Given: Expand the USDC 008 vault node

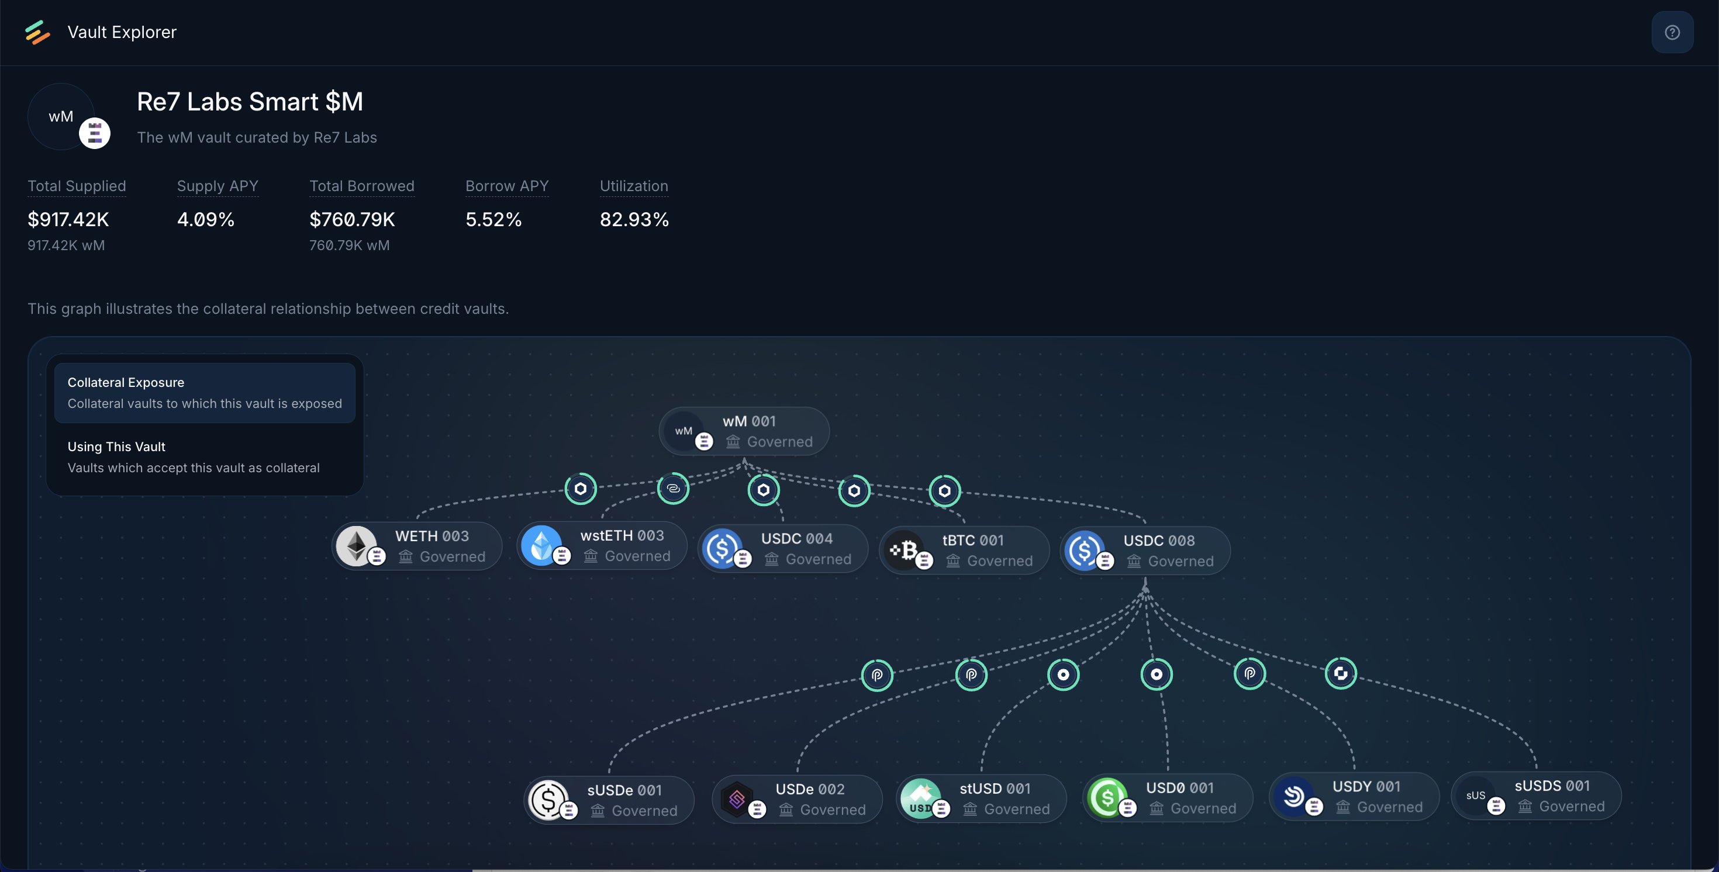Looking at the screenshot, I should coord(1144,551).
